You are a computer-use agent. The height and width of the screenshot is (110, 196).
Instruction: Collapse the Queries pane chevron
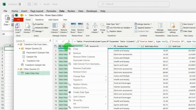[50, 41]
